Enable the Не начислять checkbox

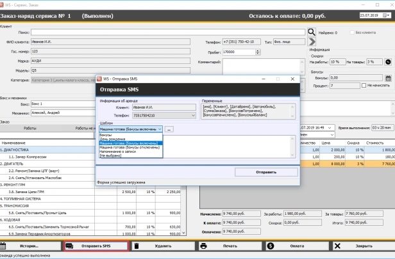point(364,85)
